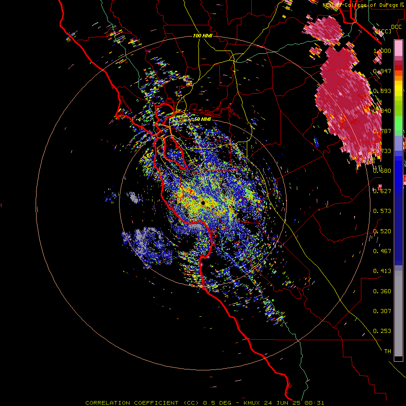Select the 0.627 scale value
Viewport: 406px width, 406px height.
click(x=382, y=191)
